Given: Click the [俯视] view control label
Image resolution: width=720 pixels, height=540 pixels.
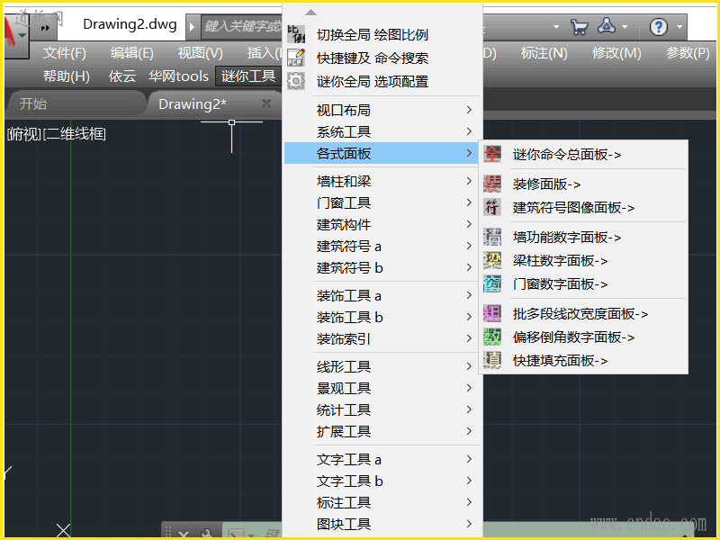Looking at the screenshot, I should pyautogui.click(x=24, y=134).
